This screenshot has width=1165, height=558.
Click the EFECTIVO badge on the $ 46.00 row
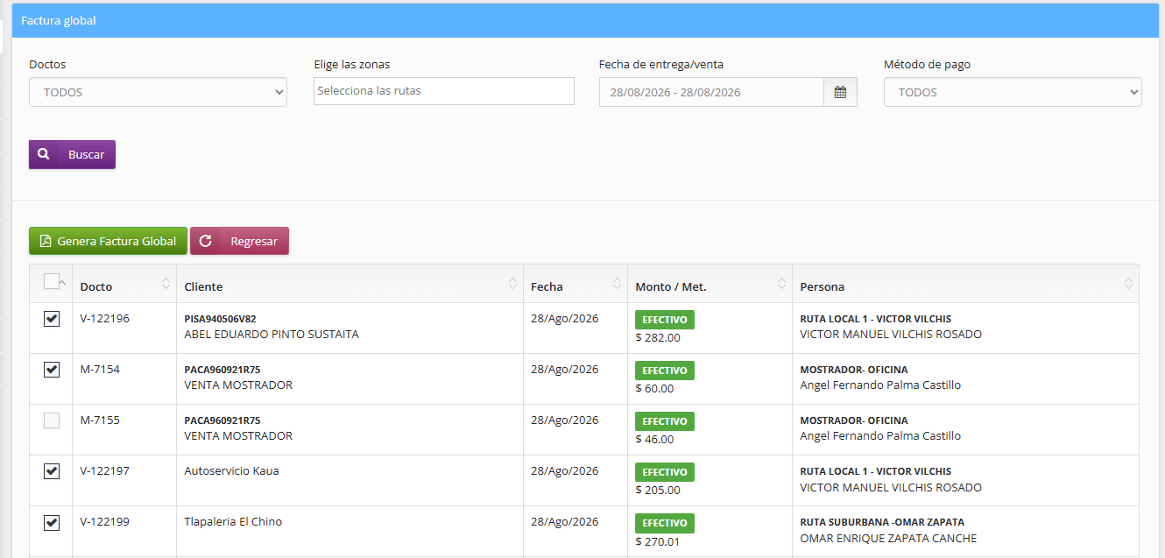pyautogui.click(x=665, y=421)
